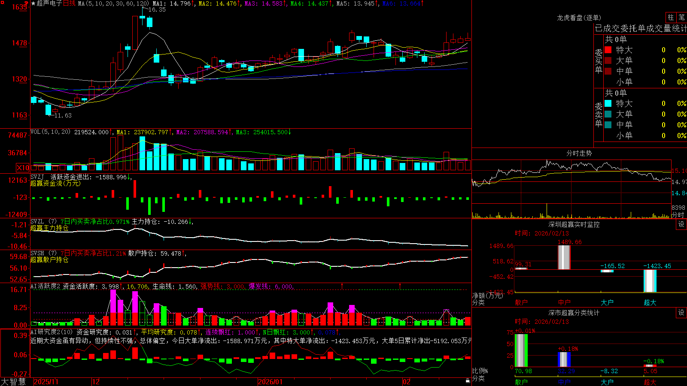Screen dimensions: 687x386
Task: Click the cyan 特大 sell-order swatch
Action: click(608, 103)
